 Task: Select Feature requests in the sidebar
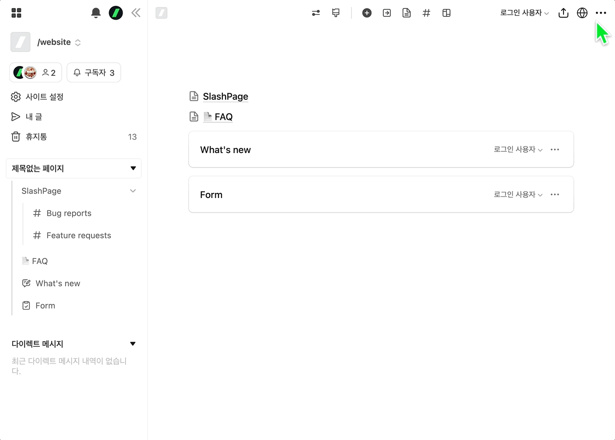click(79, 235)
